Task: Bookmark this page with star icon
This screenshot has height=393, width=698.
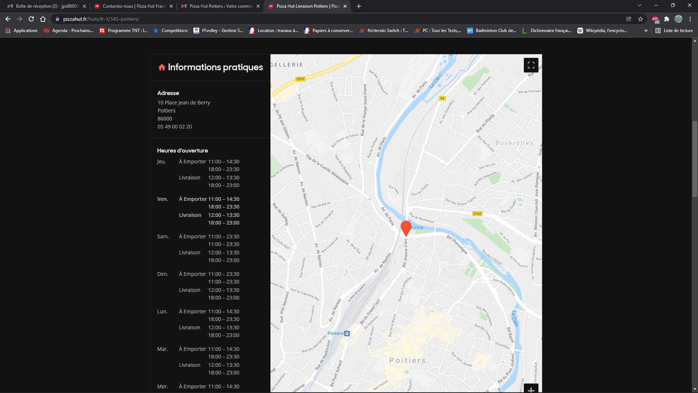Action: (641, 19)
